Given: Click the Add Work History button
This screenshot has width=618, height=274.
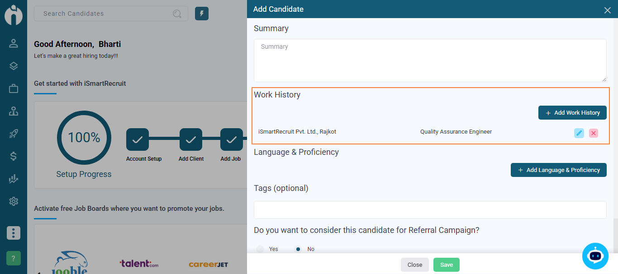Looking at the screenshot, I should click(572, 113).
